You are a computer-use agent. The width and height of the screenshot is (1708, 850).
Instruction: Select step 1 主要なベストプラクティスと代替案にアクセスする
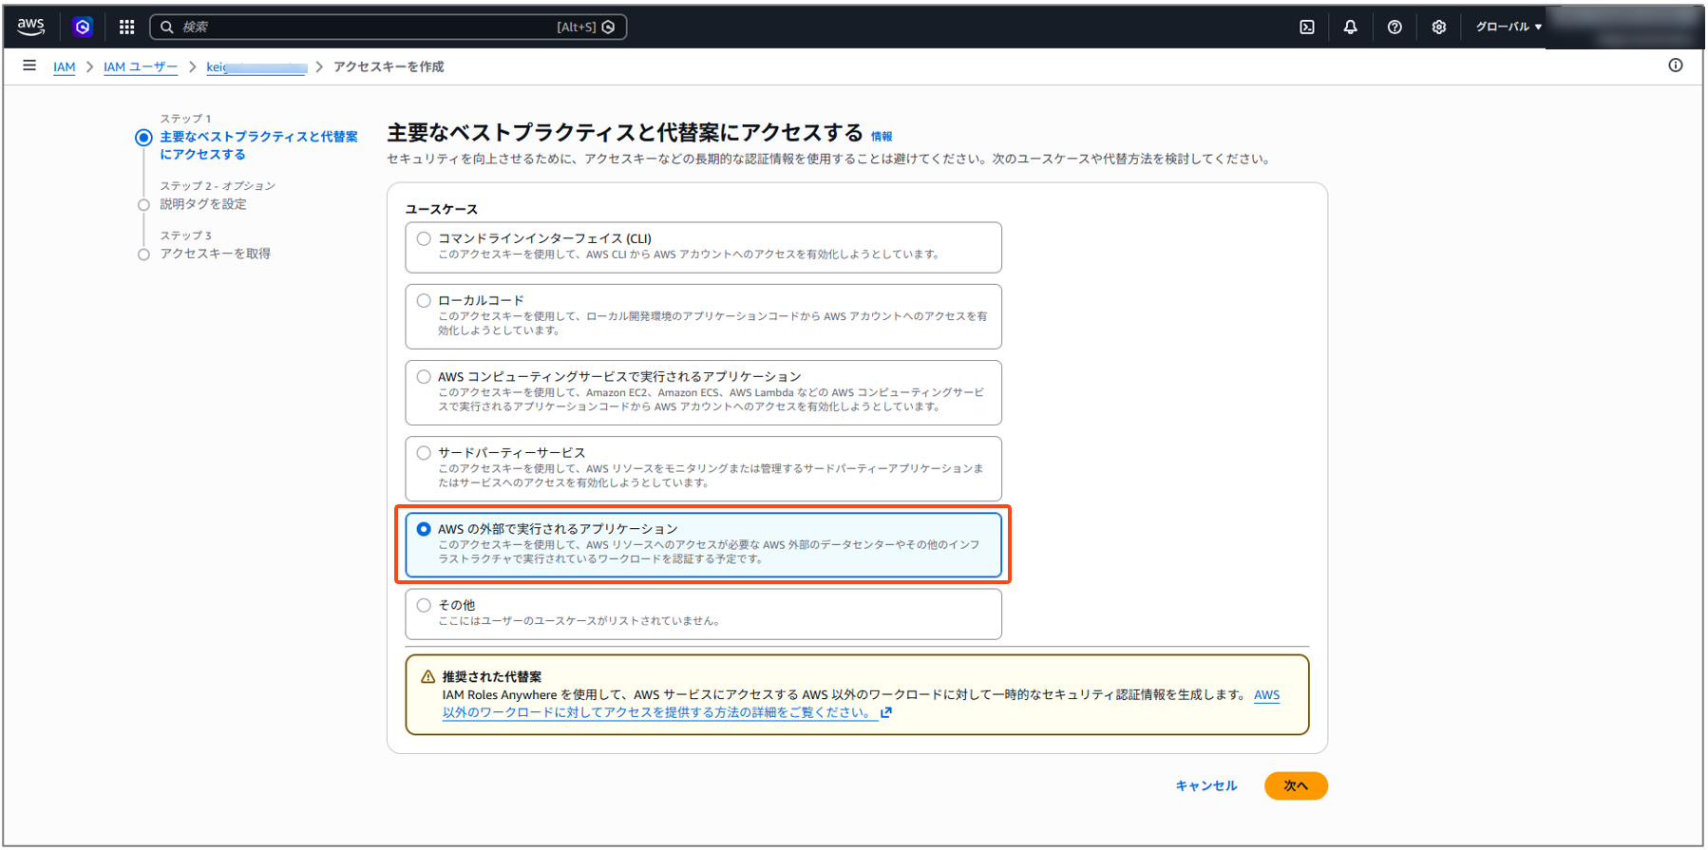(x=258, y=145)
